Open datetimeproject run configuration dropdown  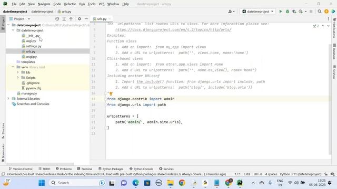click(x=257, y=12)
